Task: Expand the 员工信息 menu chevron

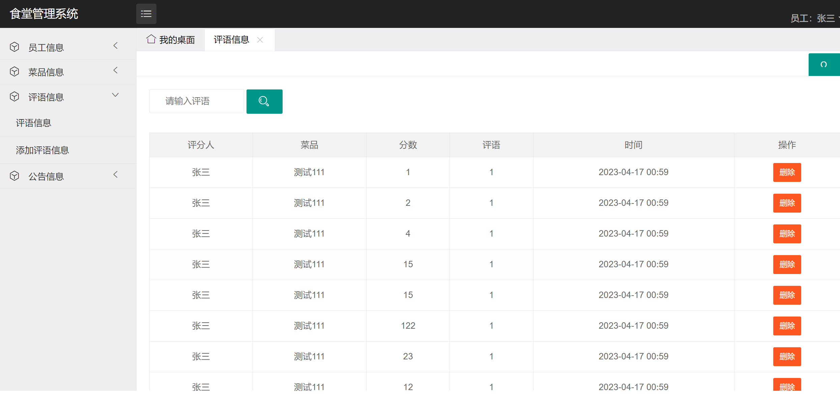Action: click(x=116, y=46)
